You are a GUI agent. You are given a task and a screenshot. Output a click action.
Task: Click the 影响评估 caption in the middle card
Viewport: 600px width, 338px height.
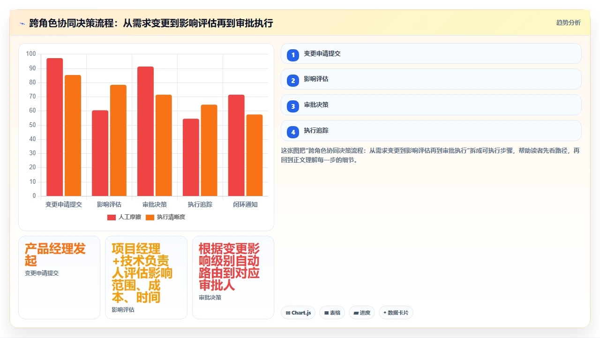[123, 310]
